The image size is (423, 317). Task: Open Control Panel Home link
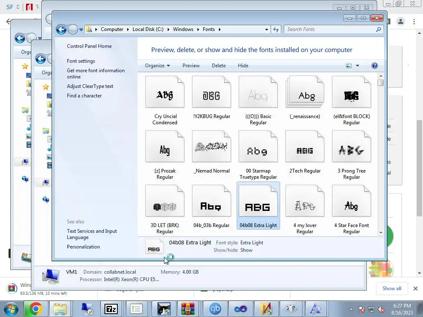pyautogui.click(x=89, y=46)
